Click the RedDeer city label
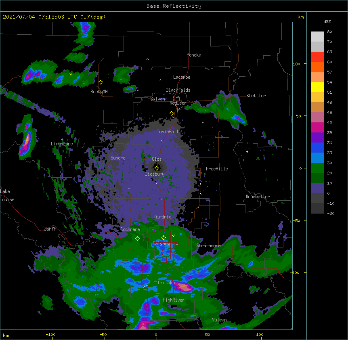The image size is (348, 340). click(x=178, y=103)
